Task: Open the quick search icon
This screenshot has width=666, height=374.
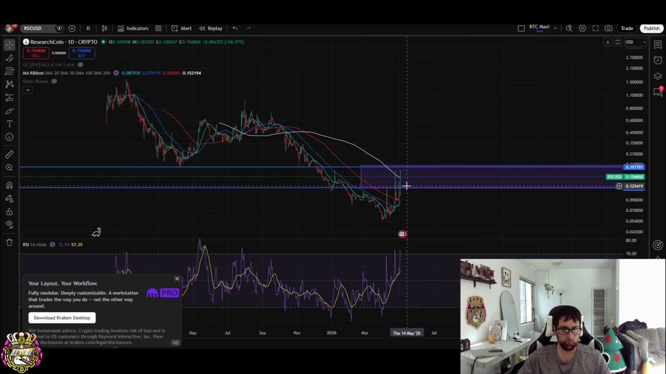Action: 569,28
